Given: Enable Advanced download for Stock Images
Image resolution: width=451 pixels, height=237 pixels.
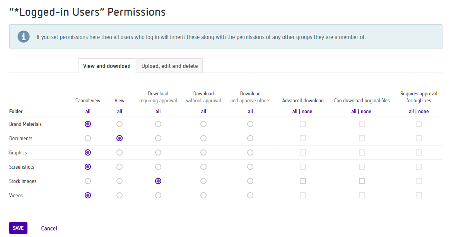Looking at the screenshot, I should [303, 181].
